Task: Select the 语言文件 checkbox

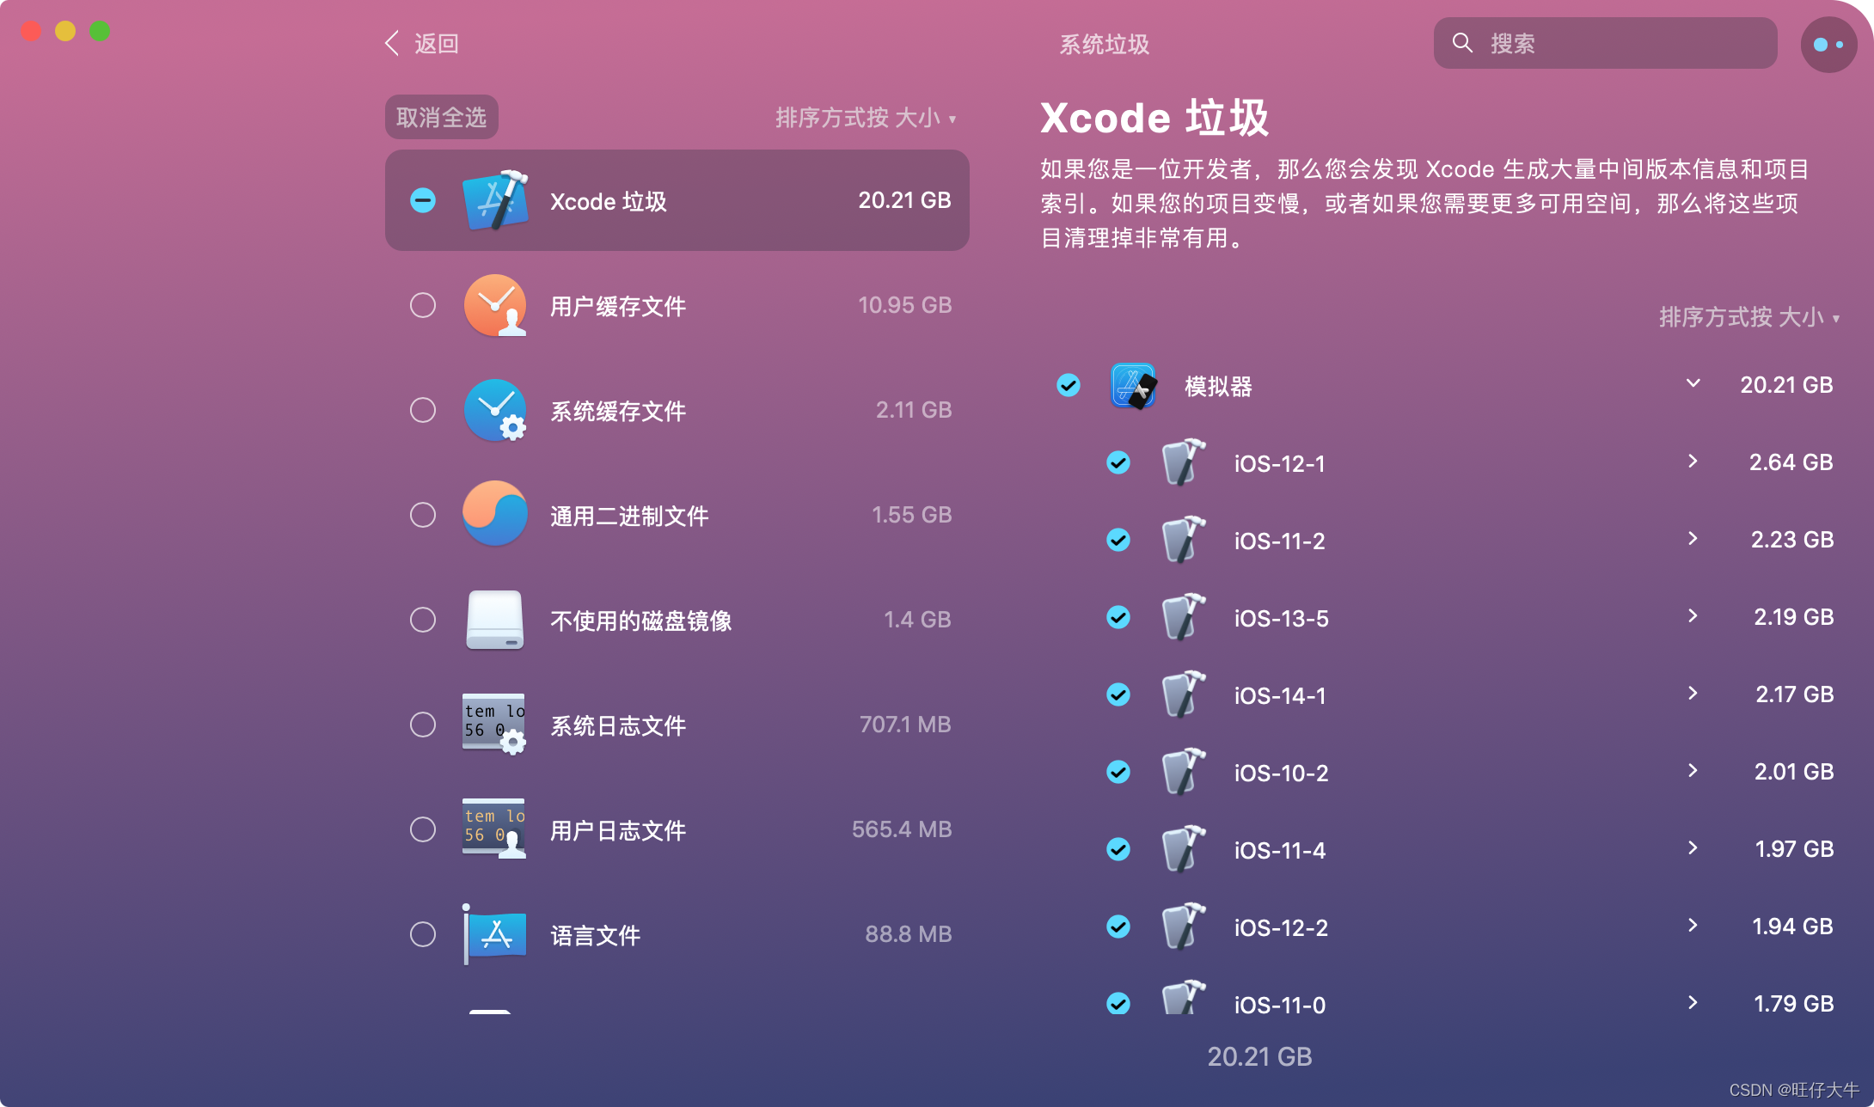Action: [423, 934]
